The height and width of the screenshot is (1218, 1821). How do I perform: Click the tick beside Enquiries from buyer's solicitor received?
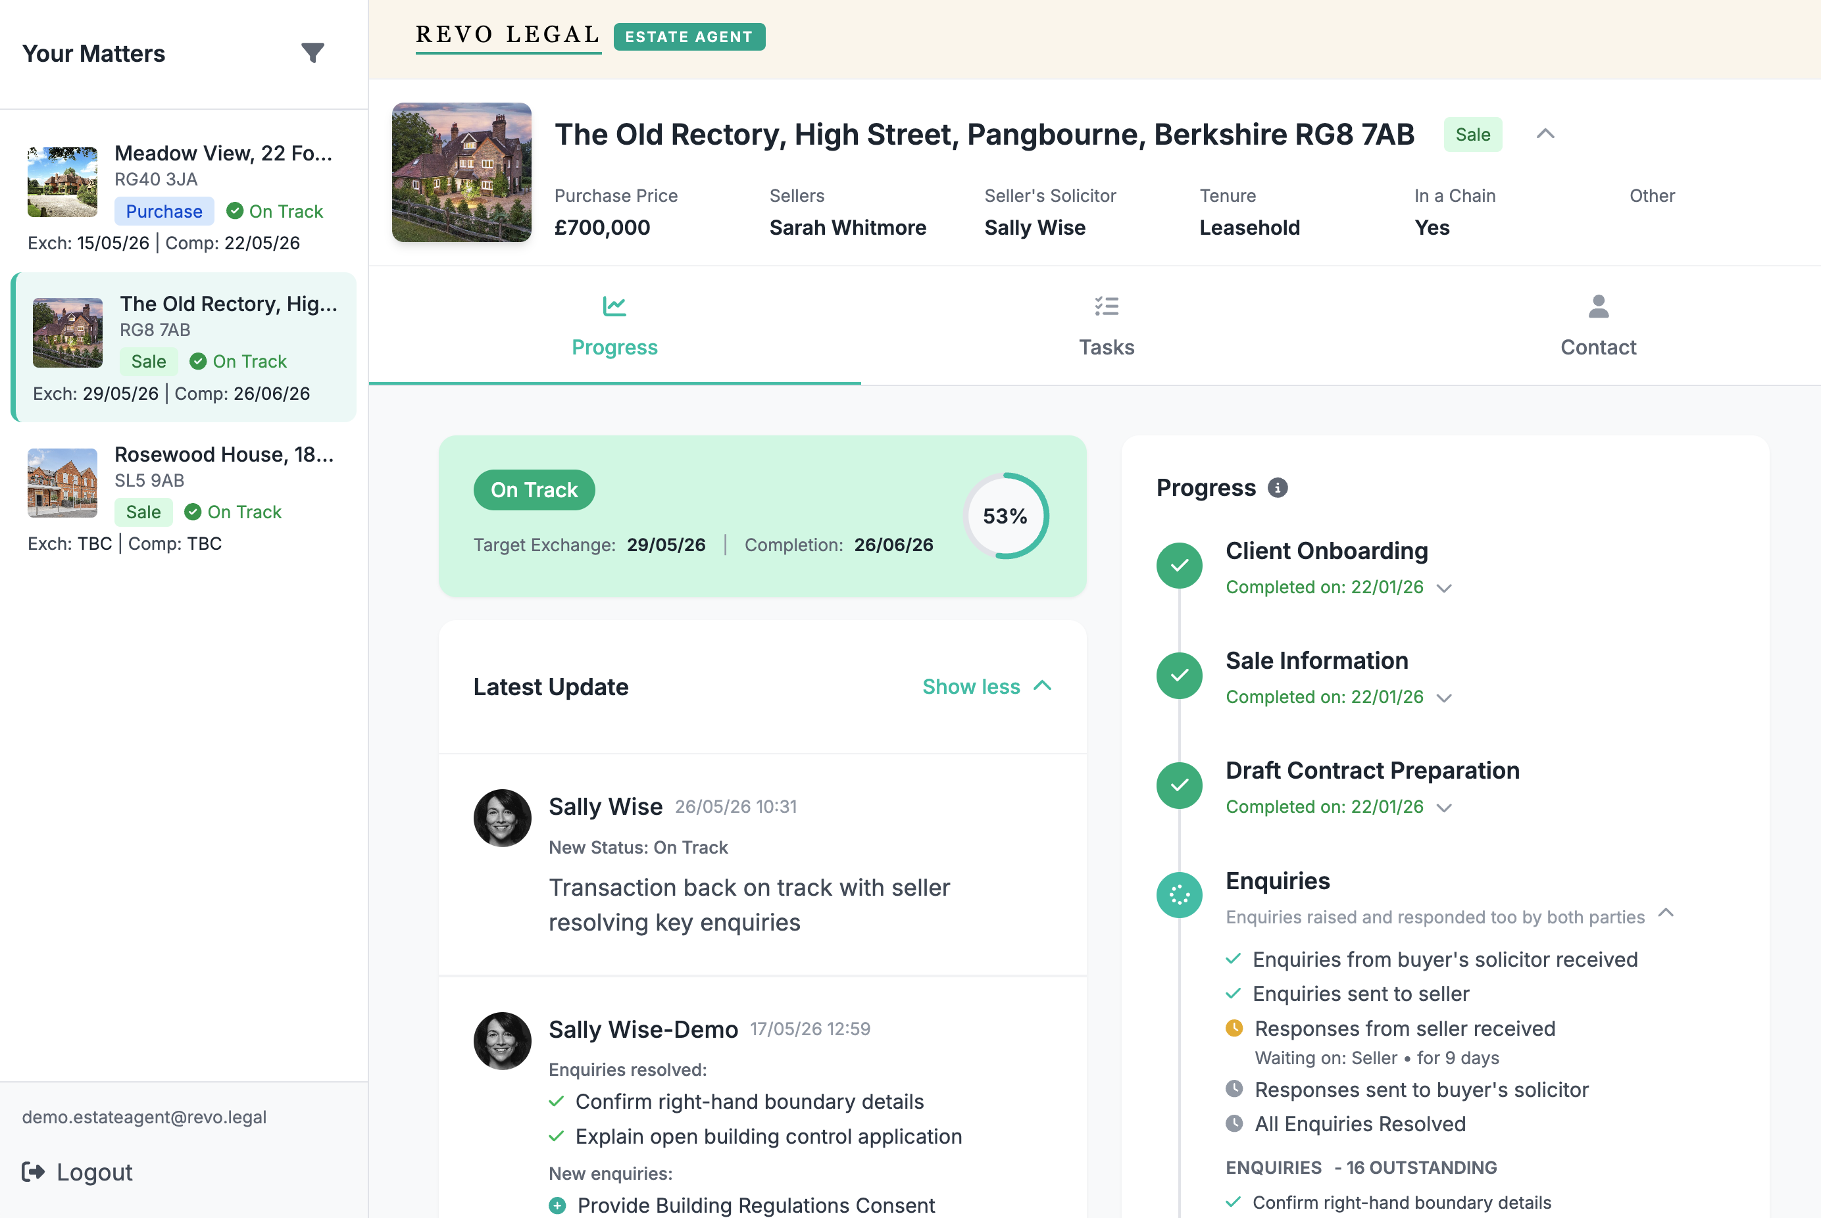(x=1233, y=959)
